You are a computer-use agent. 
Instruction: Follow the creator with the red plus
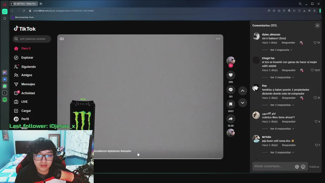[x=231, y=66]
